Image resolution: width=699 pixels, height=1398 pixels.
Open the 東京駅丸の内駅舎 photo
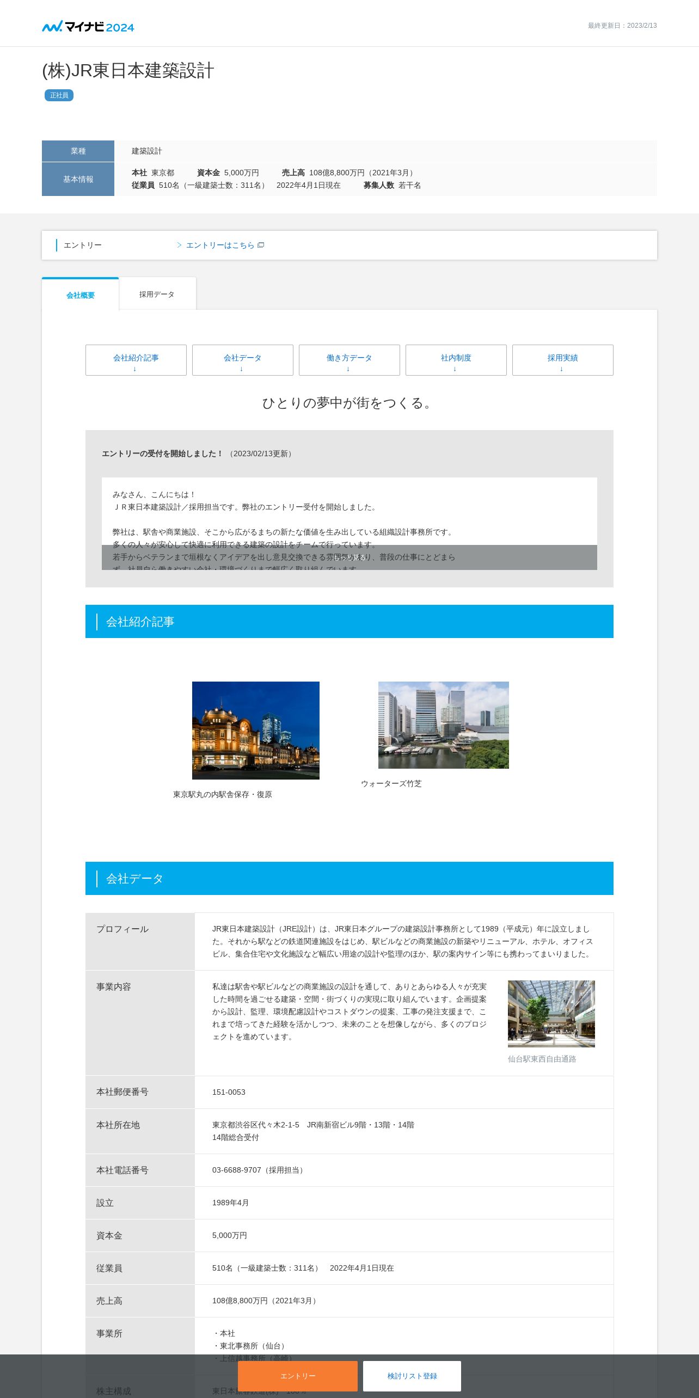[x=256, y=730]
